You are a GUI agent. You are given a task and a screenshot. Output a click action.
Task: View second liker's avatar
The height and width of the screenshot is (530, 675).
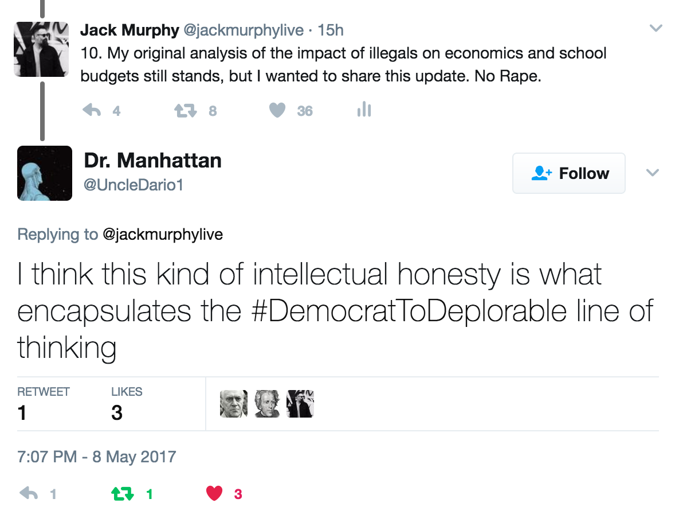267,404
